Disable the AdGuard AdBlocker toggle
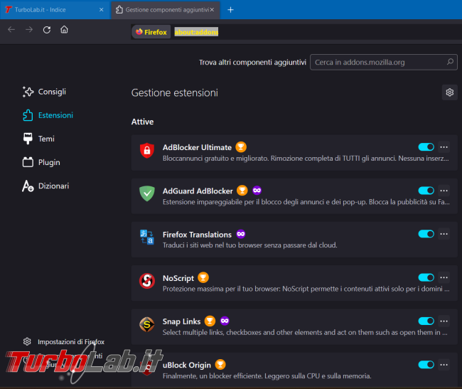This screenshot has width=462, height=389. click(426, 191)
